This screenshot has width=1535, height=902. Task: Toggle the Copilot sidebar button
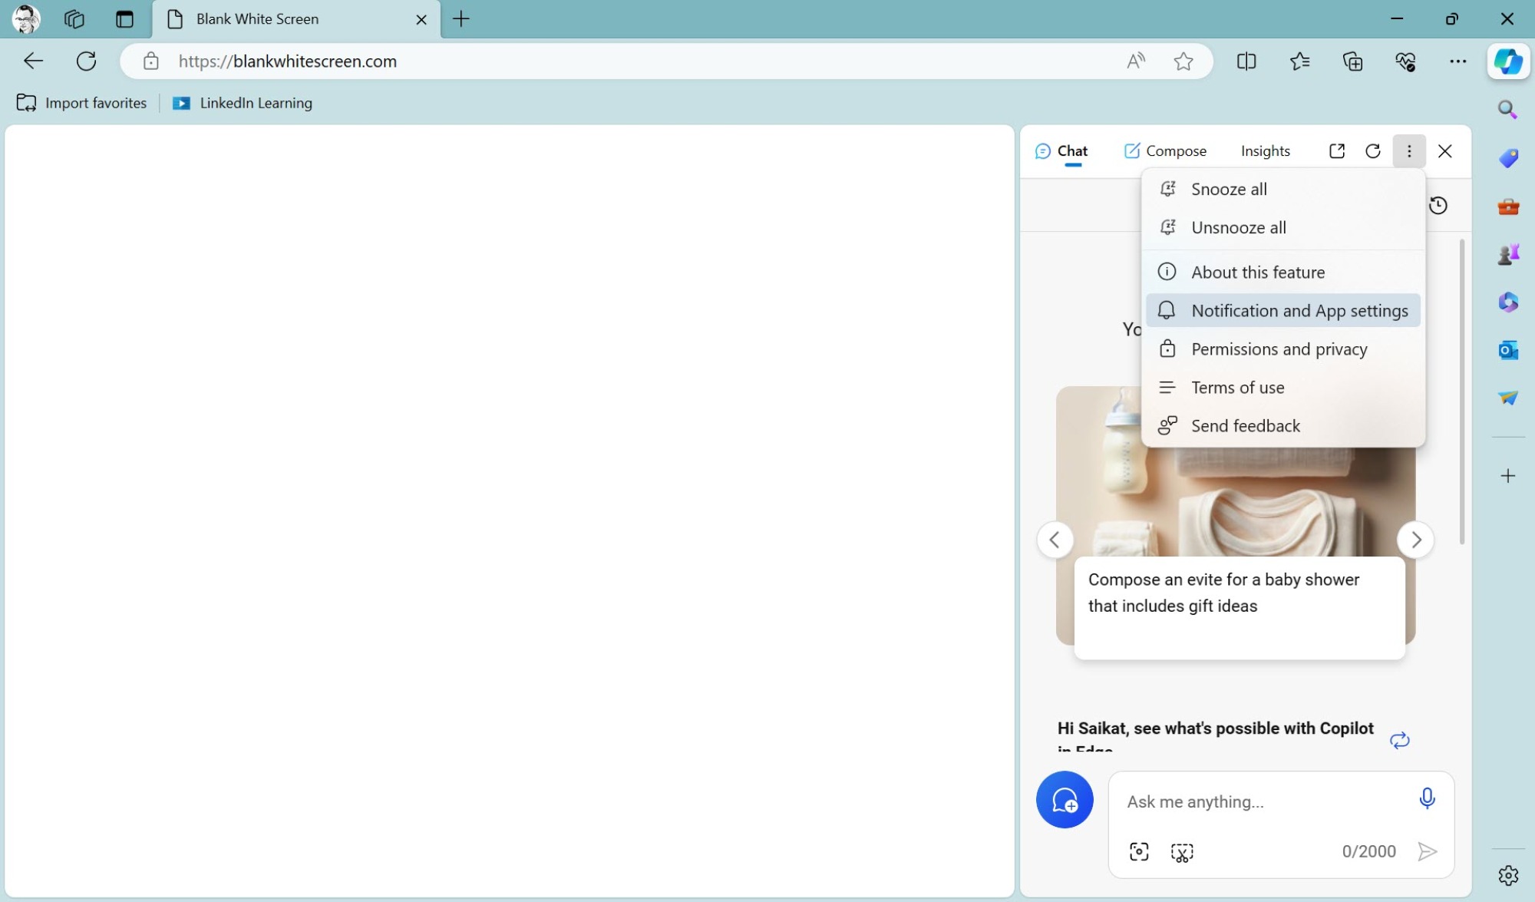tap(1508, 61)
